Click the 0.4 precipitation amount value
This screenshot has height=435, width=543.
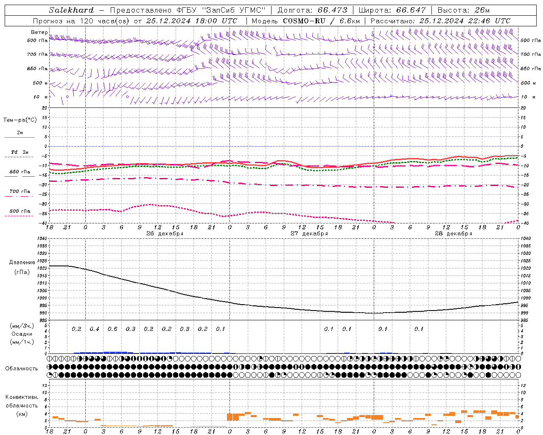pyautogui.click(x=94, y=329)
